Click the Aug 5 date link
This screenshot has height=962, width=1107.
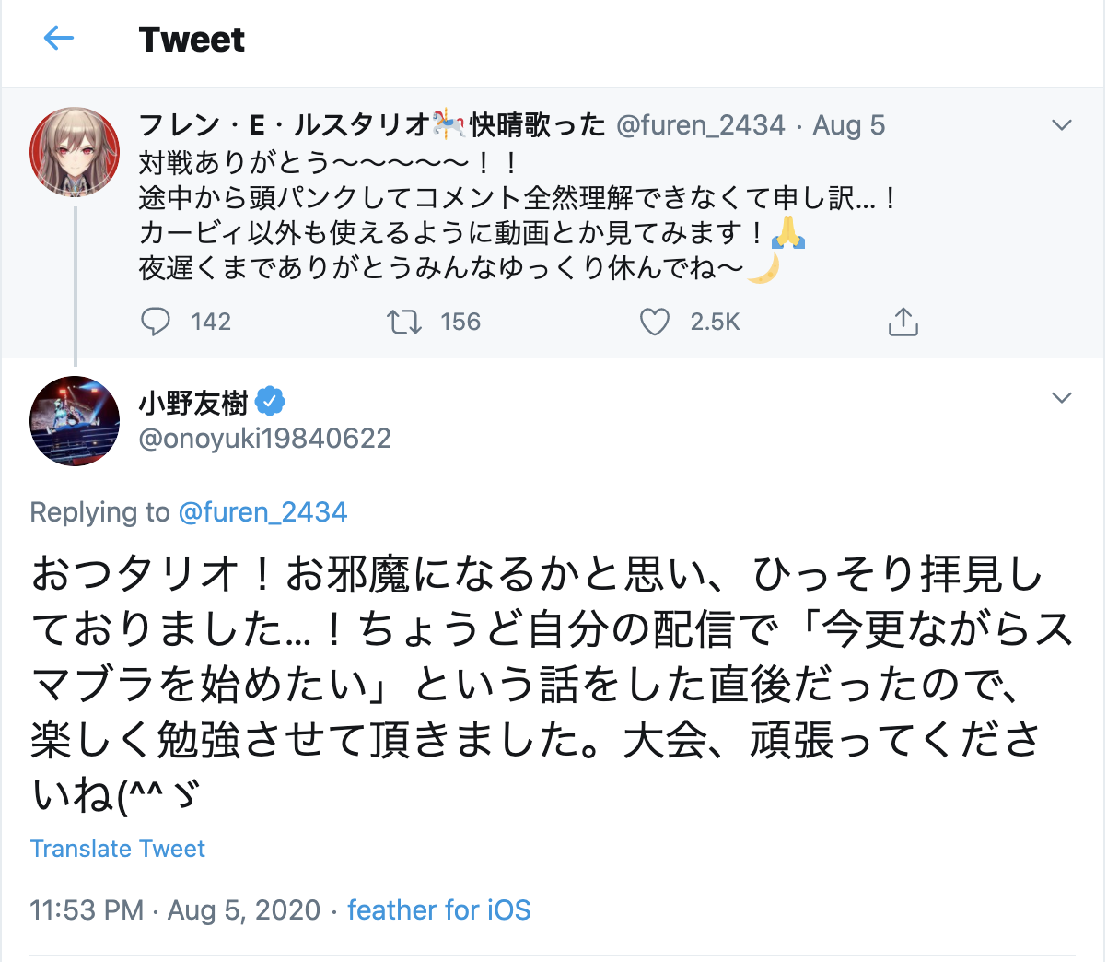coord(848,125)
